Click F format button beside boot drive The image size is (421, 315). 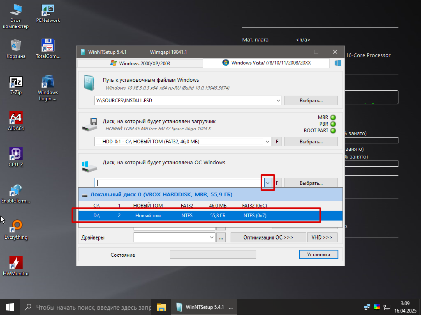pos(277,142)
